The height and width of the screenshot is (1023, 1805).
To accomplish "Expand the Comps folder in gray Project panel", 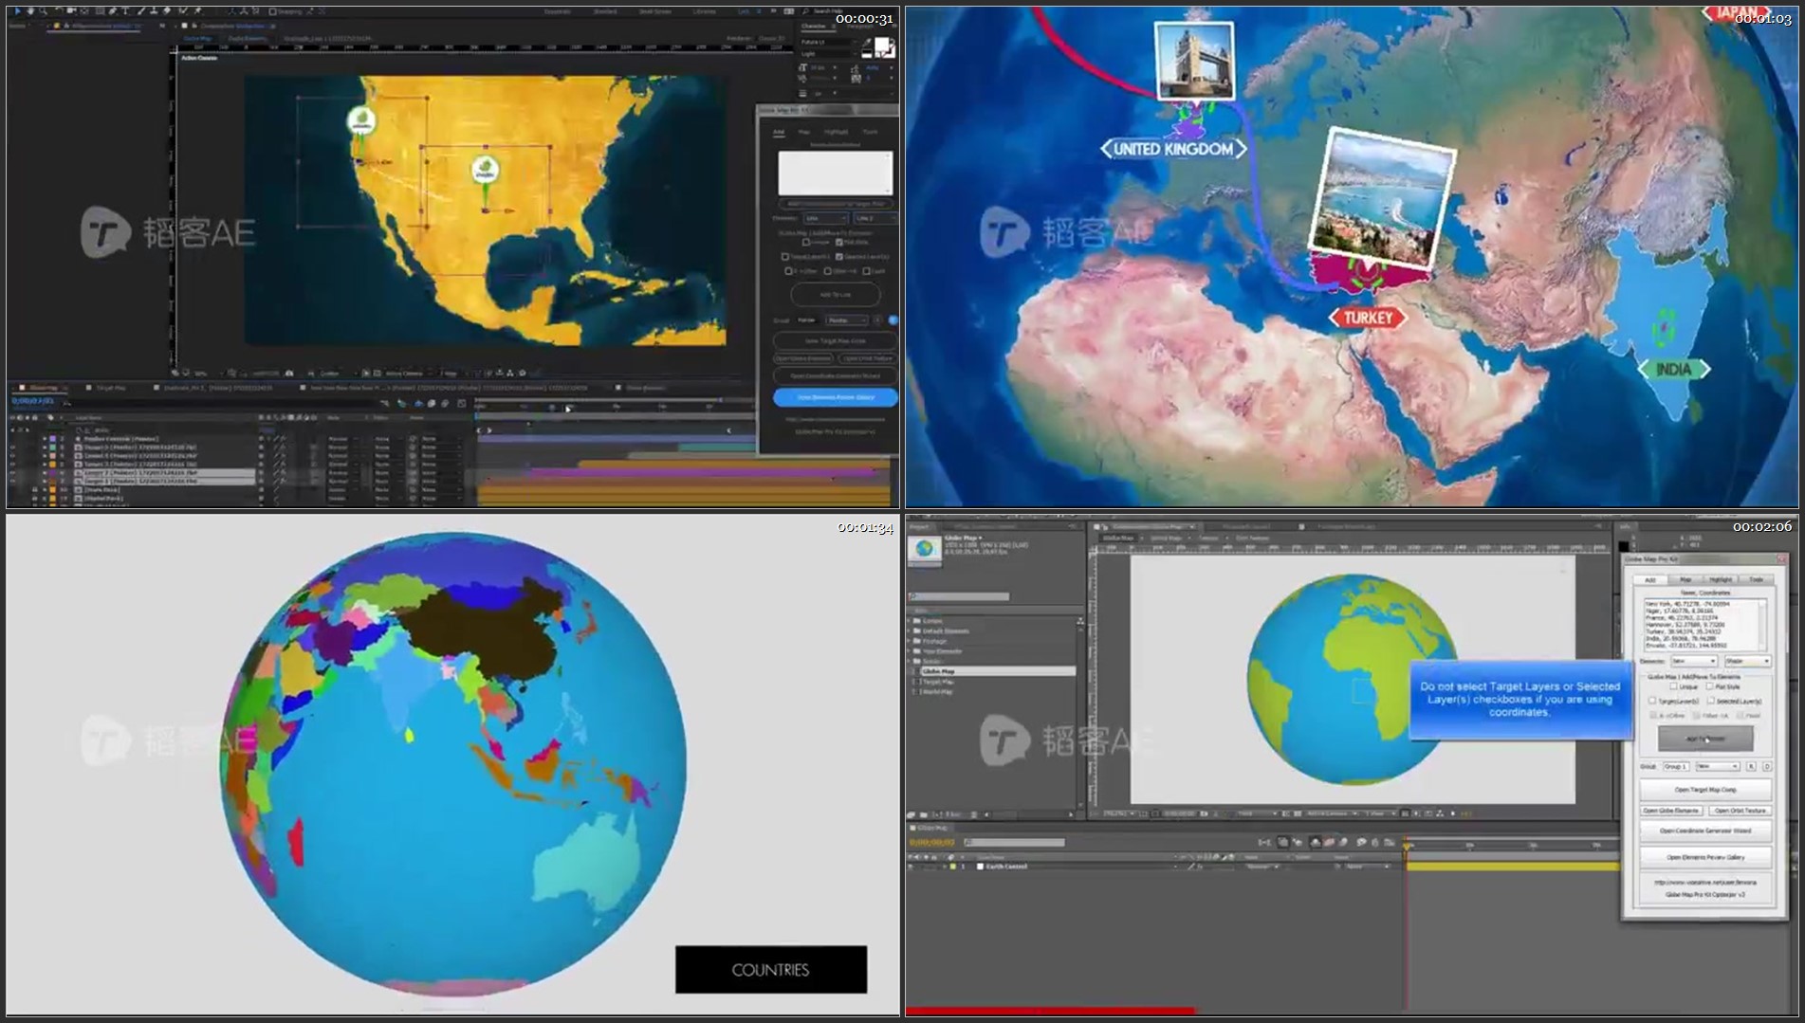I will (x=910, y=621).
